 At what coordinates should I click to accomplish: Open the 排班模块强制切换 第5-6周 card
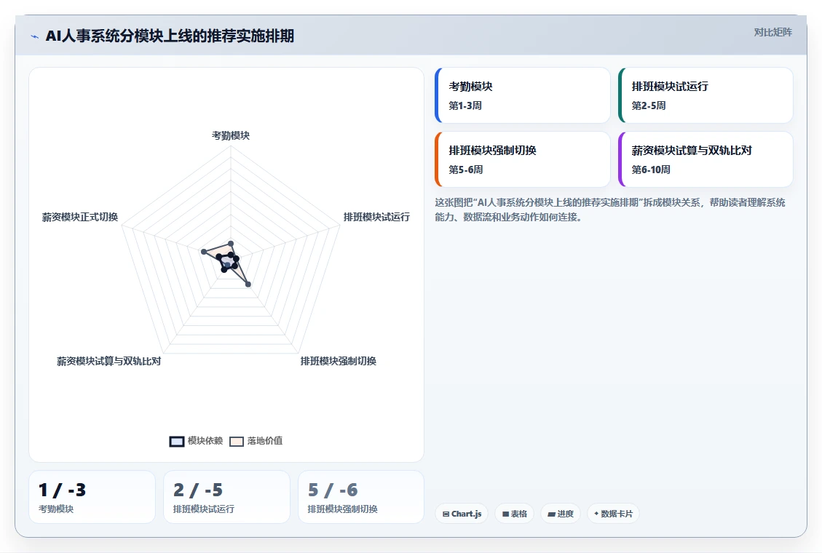pos(523,159)
